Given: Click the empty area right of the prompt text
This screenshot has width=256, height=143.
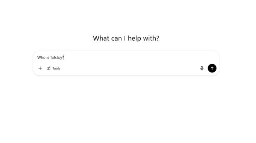Looking at the screenshot, I should pyautogui.click(x=140, y=57).
